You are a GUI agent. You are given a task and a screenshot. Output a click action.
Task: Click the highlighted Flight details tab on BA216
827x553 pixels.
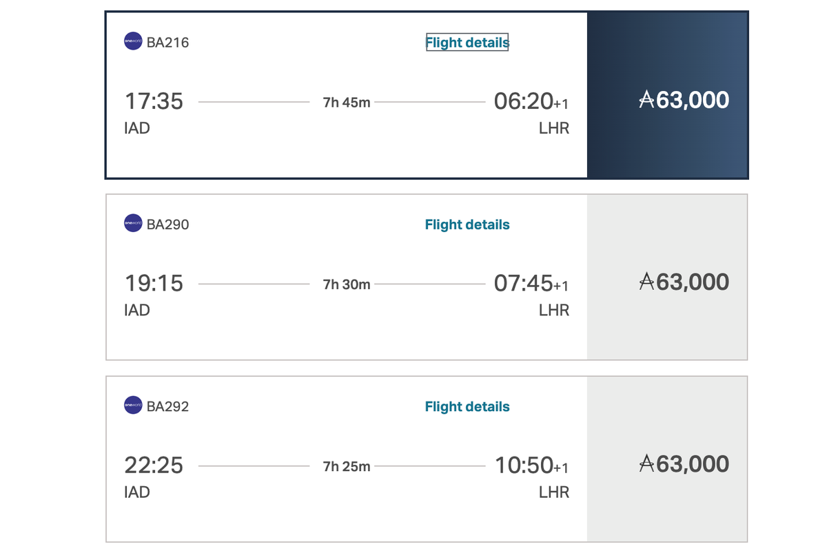(467, 42)
